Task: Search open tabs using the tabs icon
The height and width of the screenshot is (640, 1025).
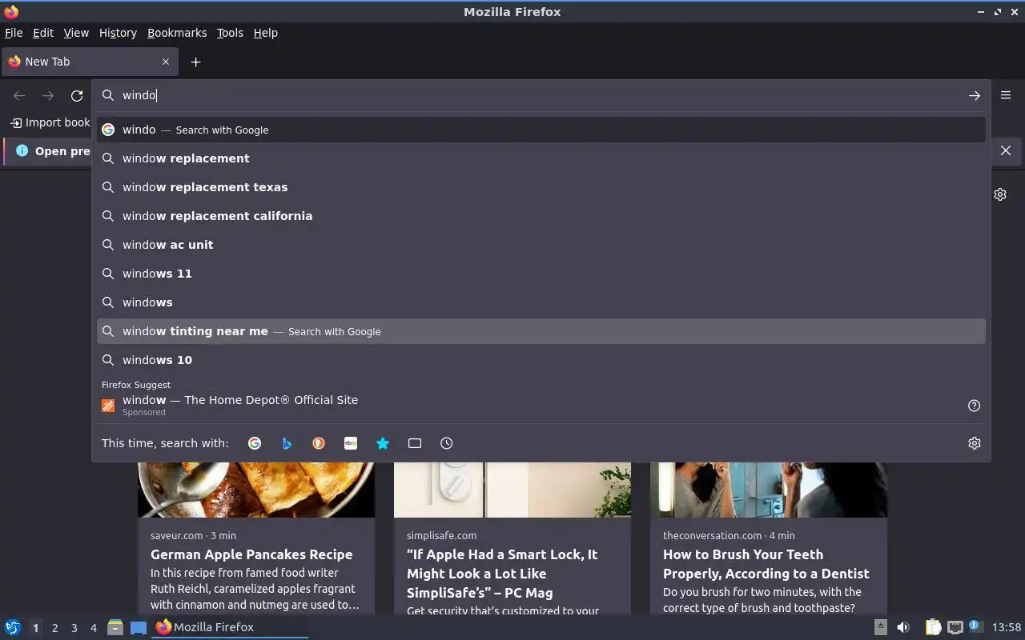Action: click(x=415, y=443)
